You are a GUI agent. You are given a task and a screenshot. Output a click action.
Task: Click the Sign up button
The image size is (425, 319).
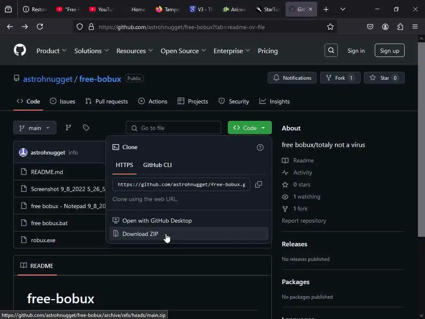(389, 50)
